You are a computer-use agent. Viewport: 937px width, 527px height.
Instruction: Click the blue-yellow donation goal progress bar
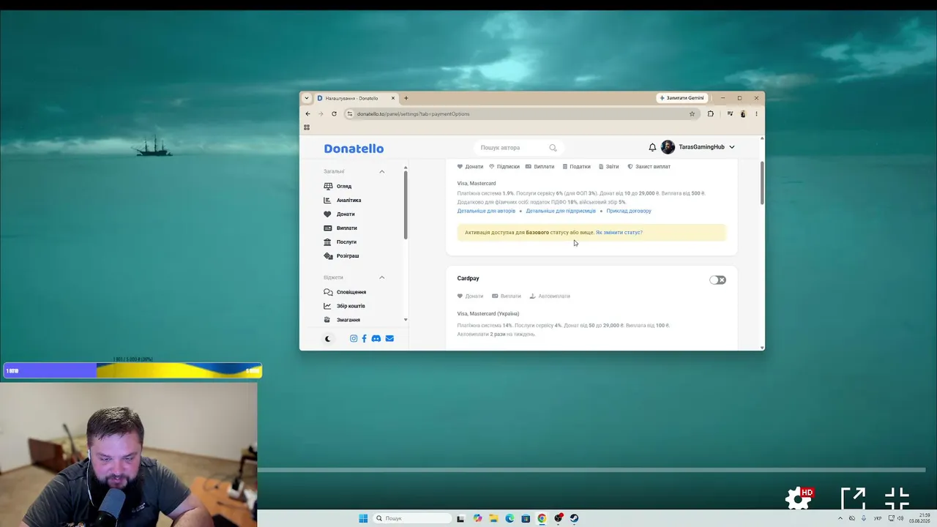click(x=132, y=370)
